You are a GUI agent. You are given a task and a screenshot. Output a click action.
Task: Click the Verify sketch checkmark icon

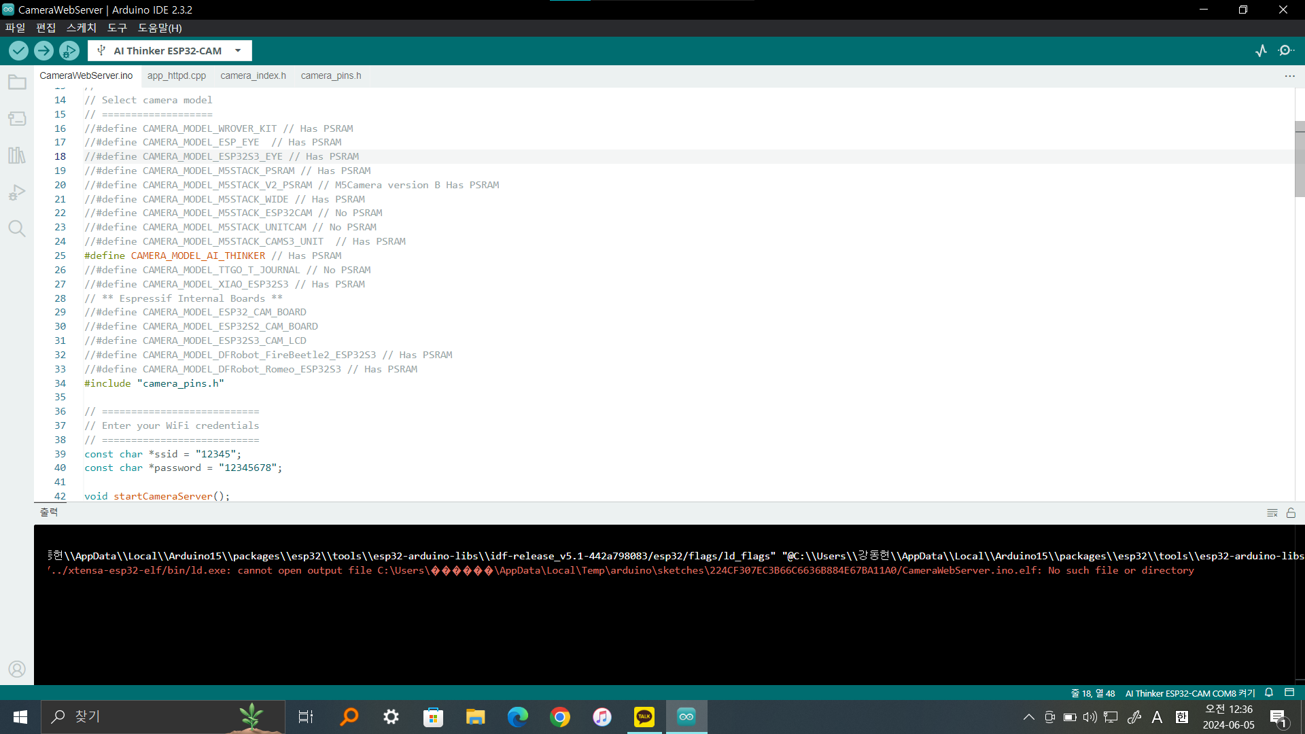[18, 50]
